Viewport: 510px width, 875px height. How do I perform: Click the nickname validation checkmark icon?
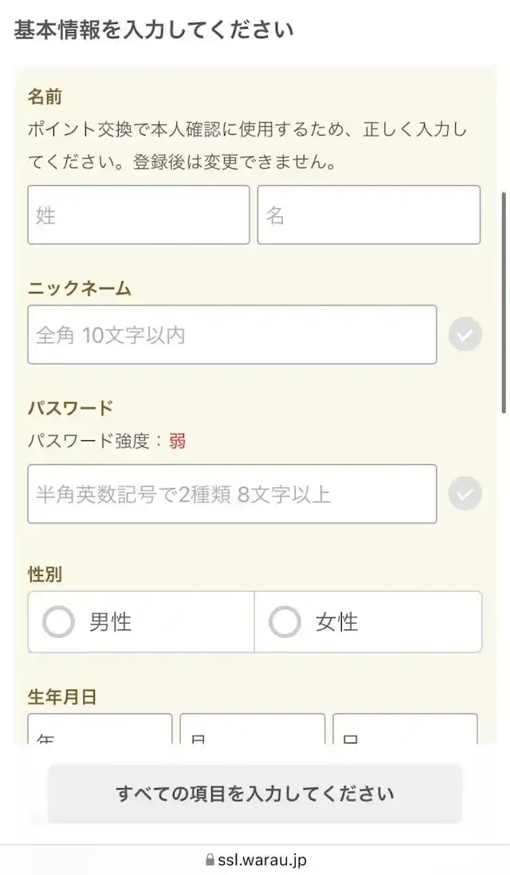point(465,335)
